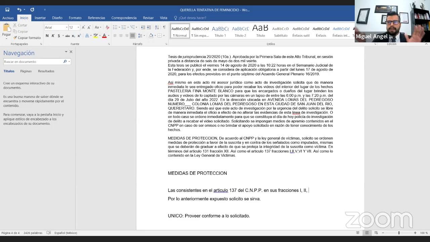Decrease paragraph indent
The height and width of the screenshot is (242, 430).
(x=143, y=27)
